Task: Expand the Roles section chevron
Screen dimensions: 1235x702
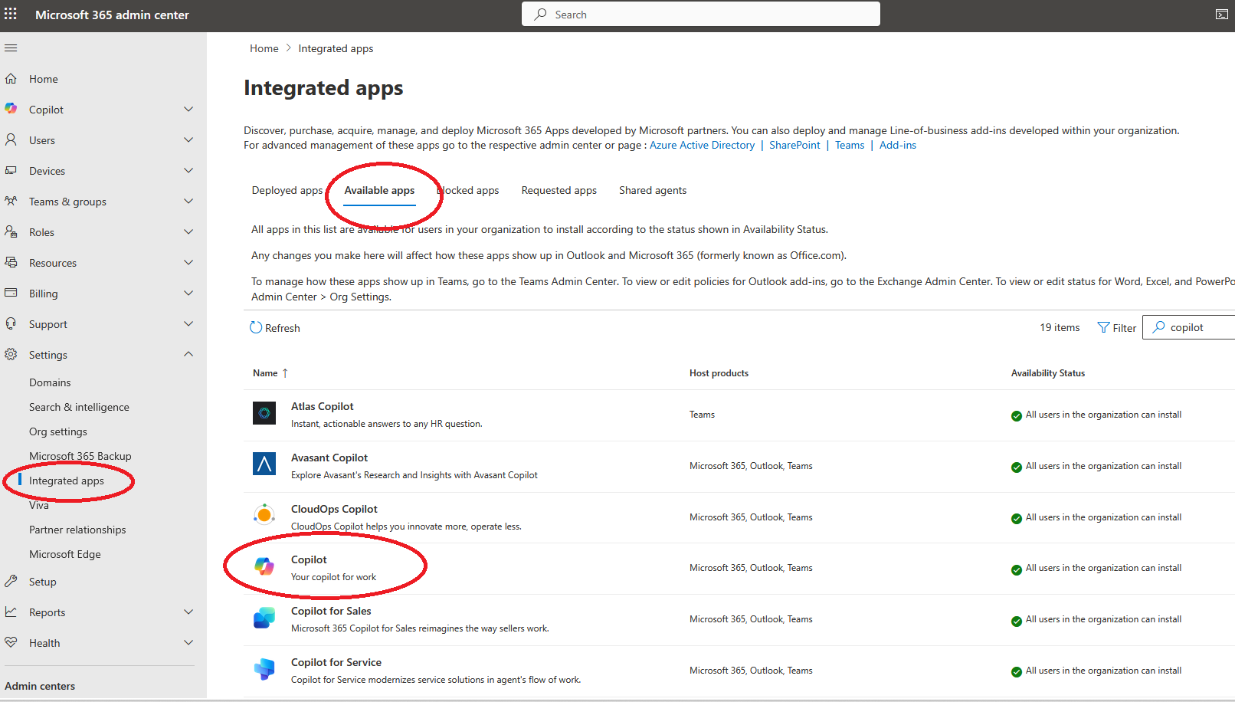Action: tap(188, 232)
